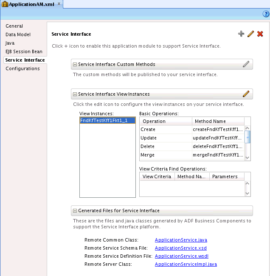The height and width of the screenshot is (276, 270).
Task: Open the General section
Action: coord(14,26)
